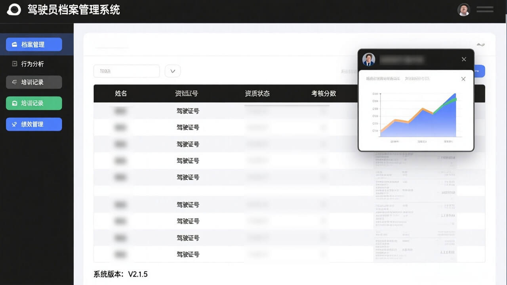Viewport: 507px width, 285px height.
Task: Close the dark driver popup window
Action: point(464,59)
